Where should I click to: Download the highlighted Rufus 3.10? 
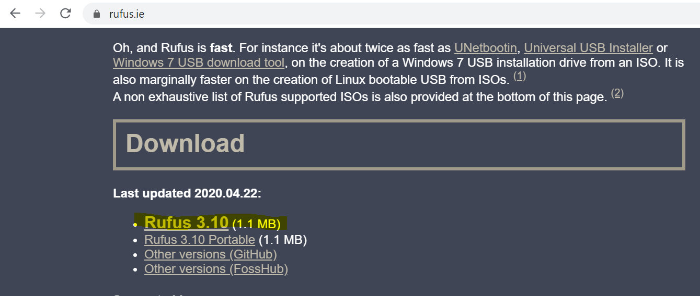coord(186,223)
